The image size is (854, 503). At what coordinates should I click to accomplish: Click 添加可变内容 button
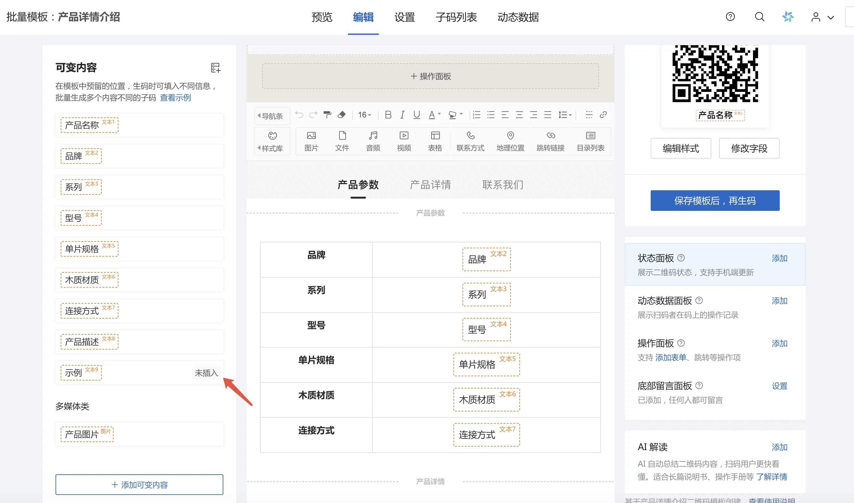[x=139, y=485]
